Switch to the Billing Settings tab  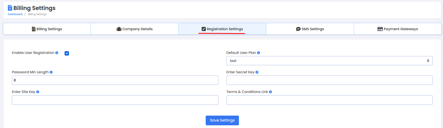pos(47,29)
